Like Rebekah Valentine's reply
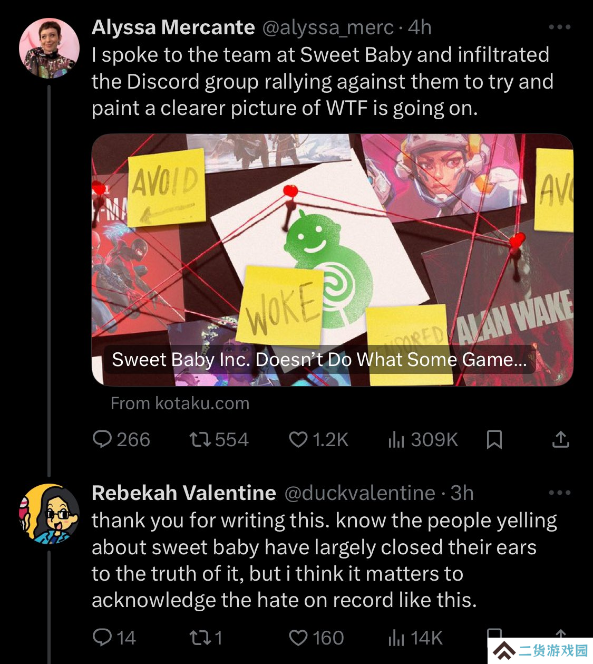 click(x=316, y=638)
